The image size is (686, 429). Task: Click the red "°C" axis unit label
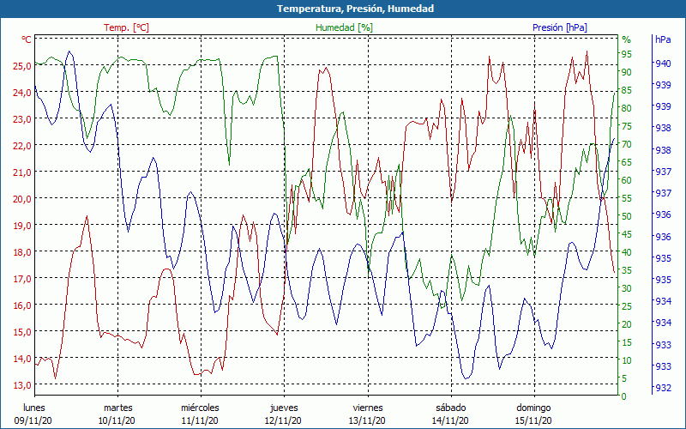[x=27, y=39]
